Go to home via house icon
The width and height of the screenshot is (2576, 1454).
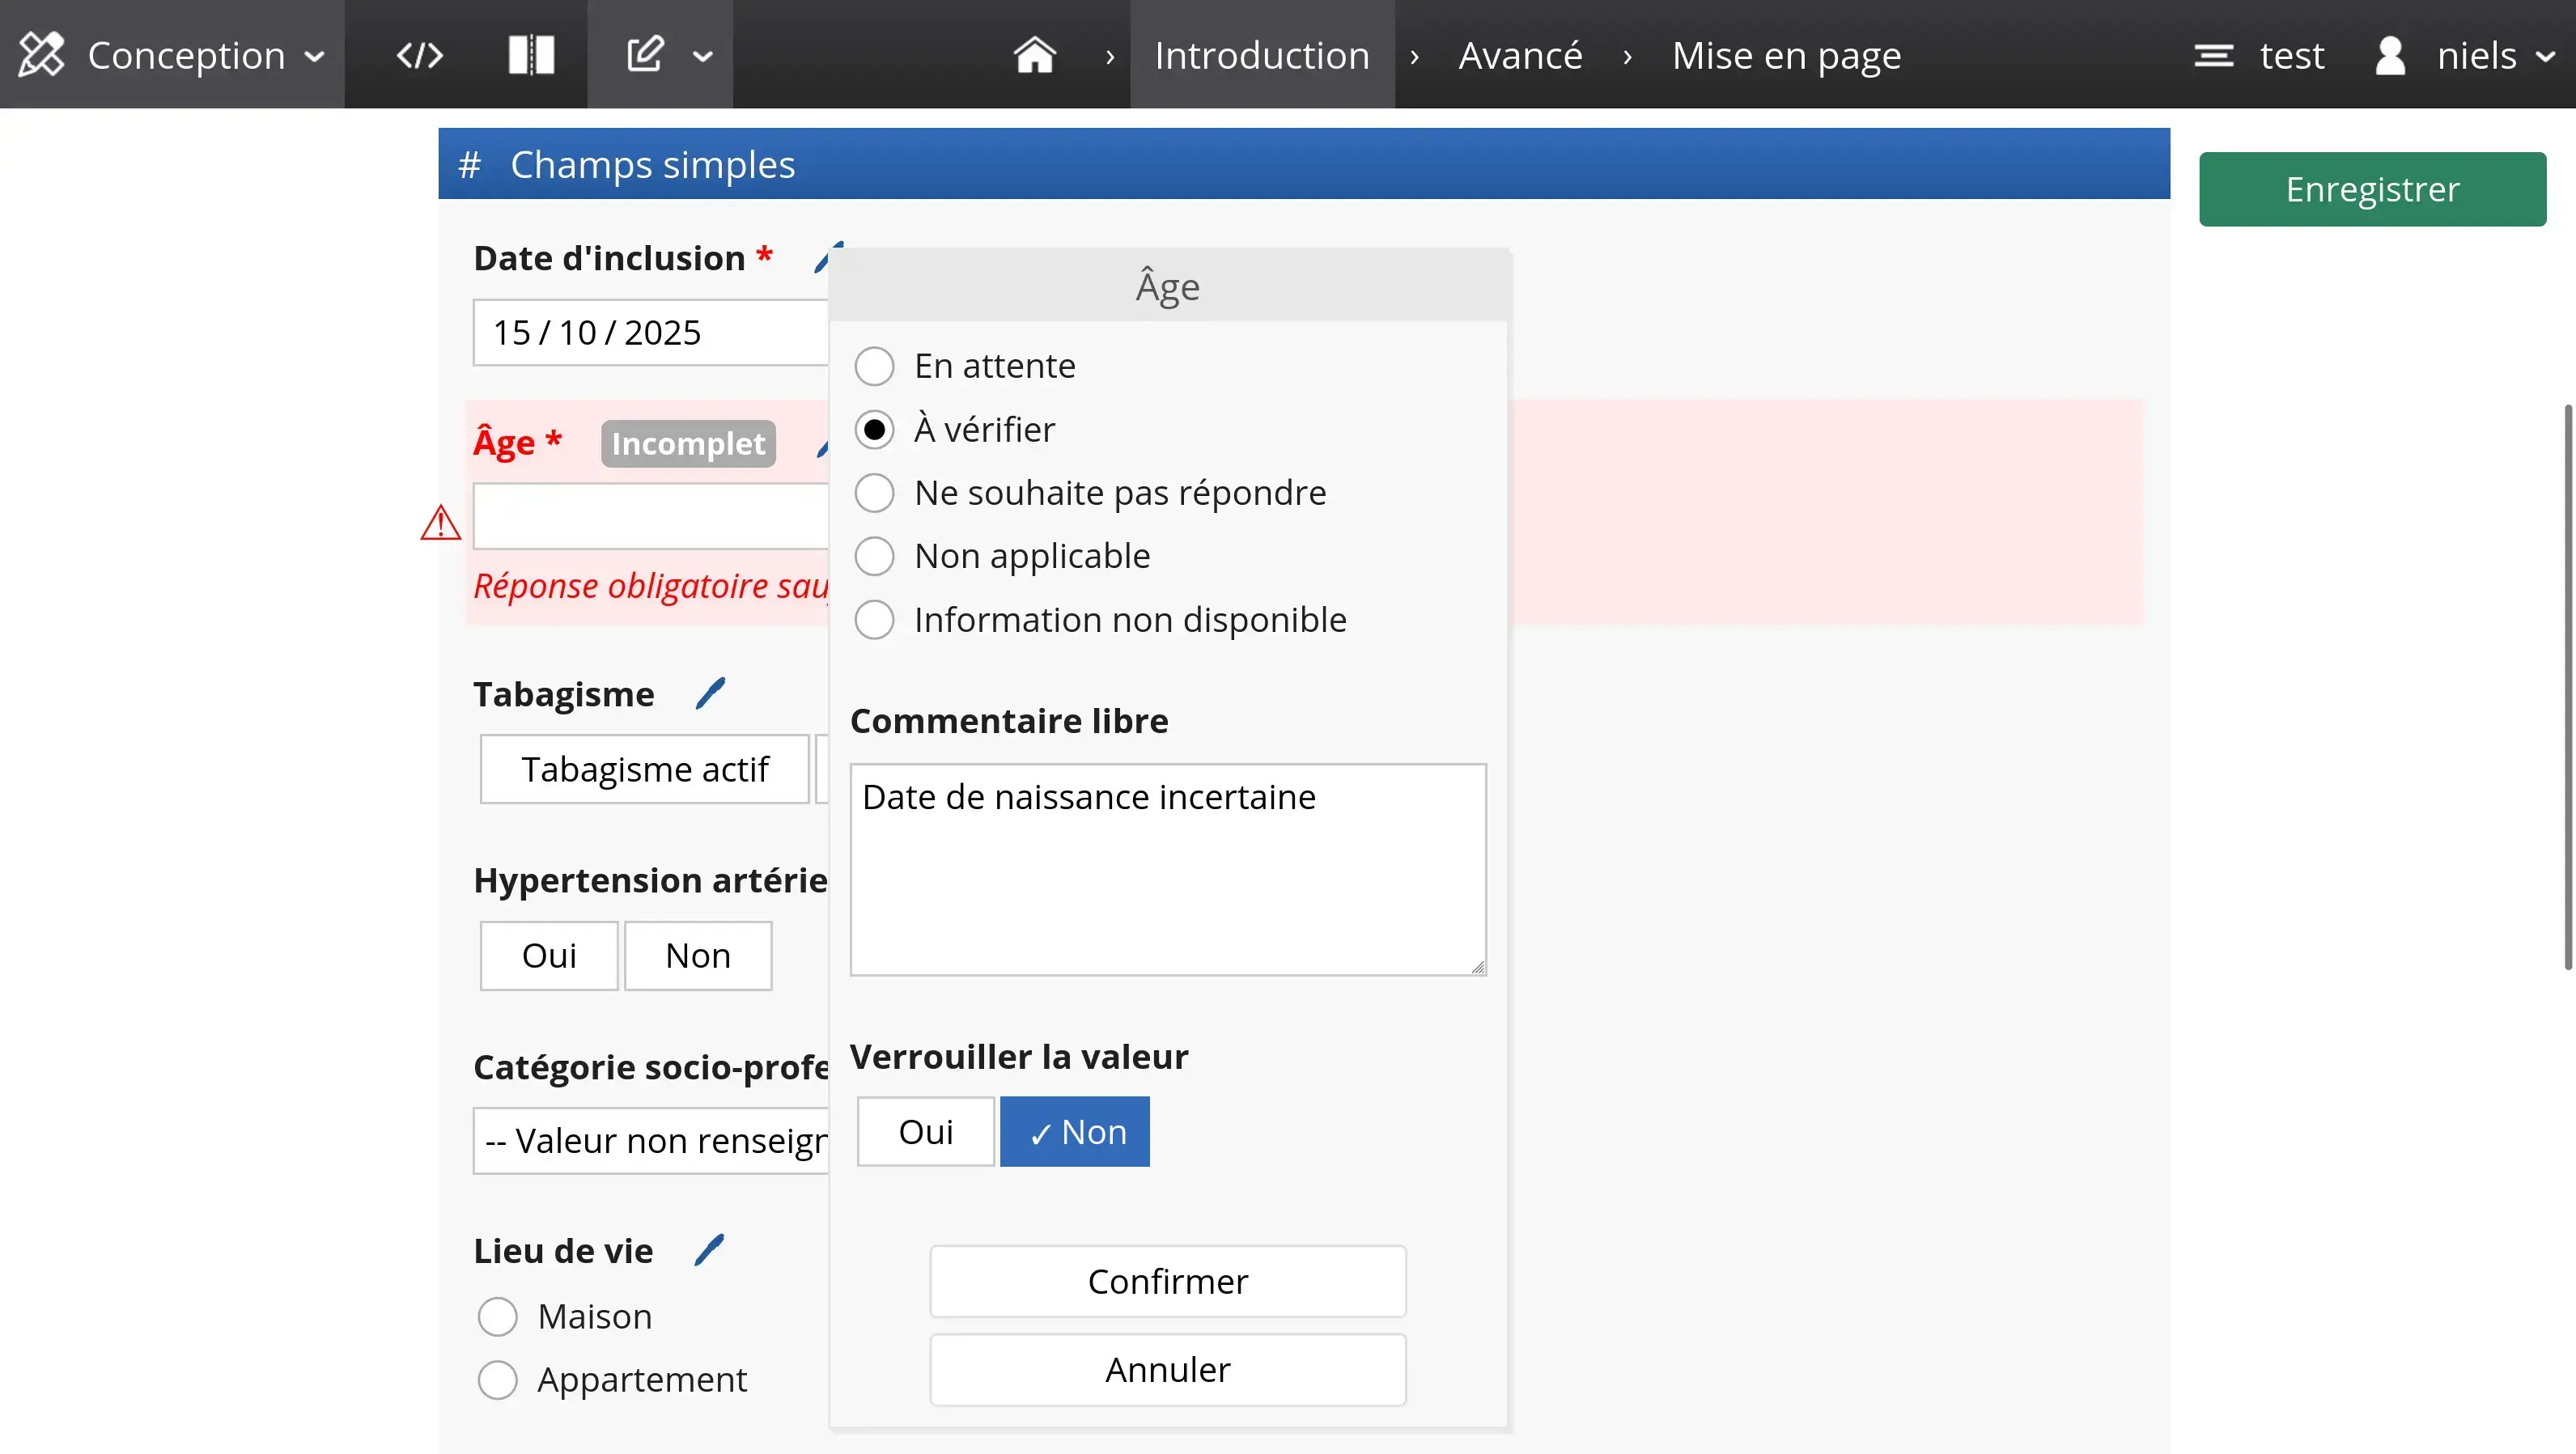pyautogui.click(x=1034, y=55)
